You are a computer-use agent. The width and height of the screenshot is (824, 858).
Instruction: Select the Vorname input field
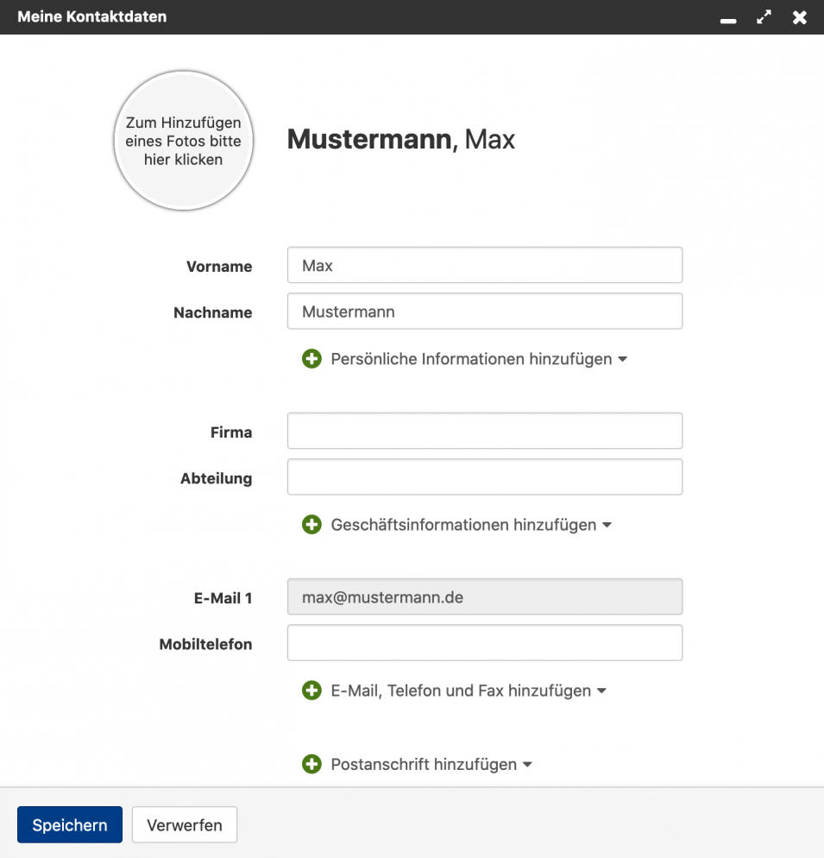pyautogui.click(x=484, y=265)
